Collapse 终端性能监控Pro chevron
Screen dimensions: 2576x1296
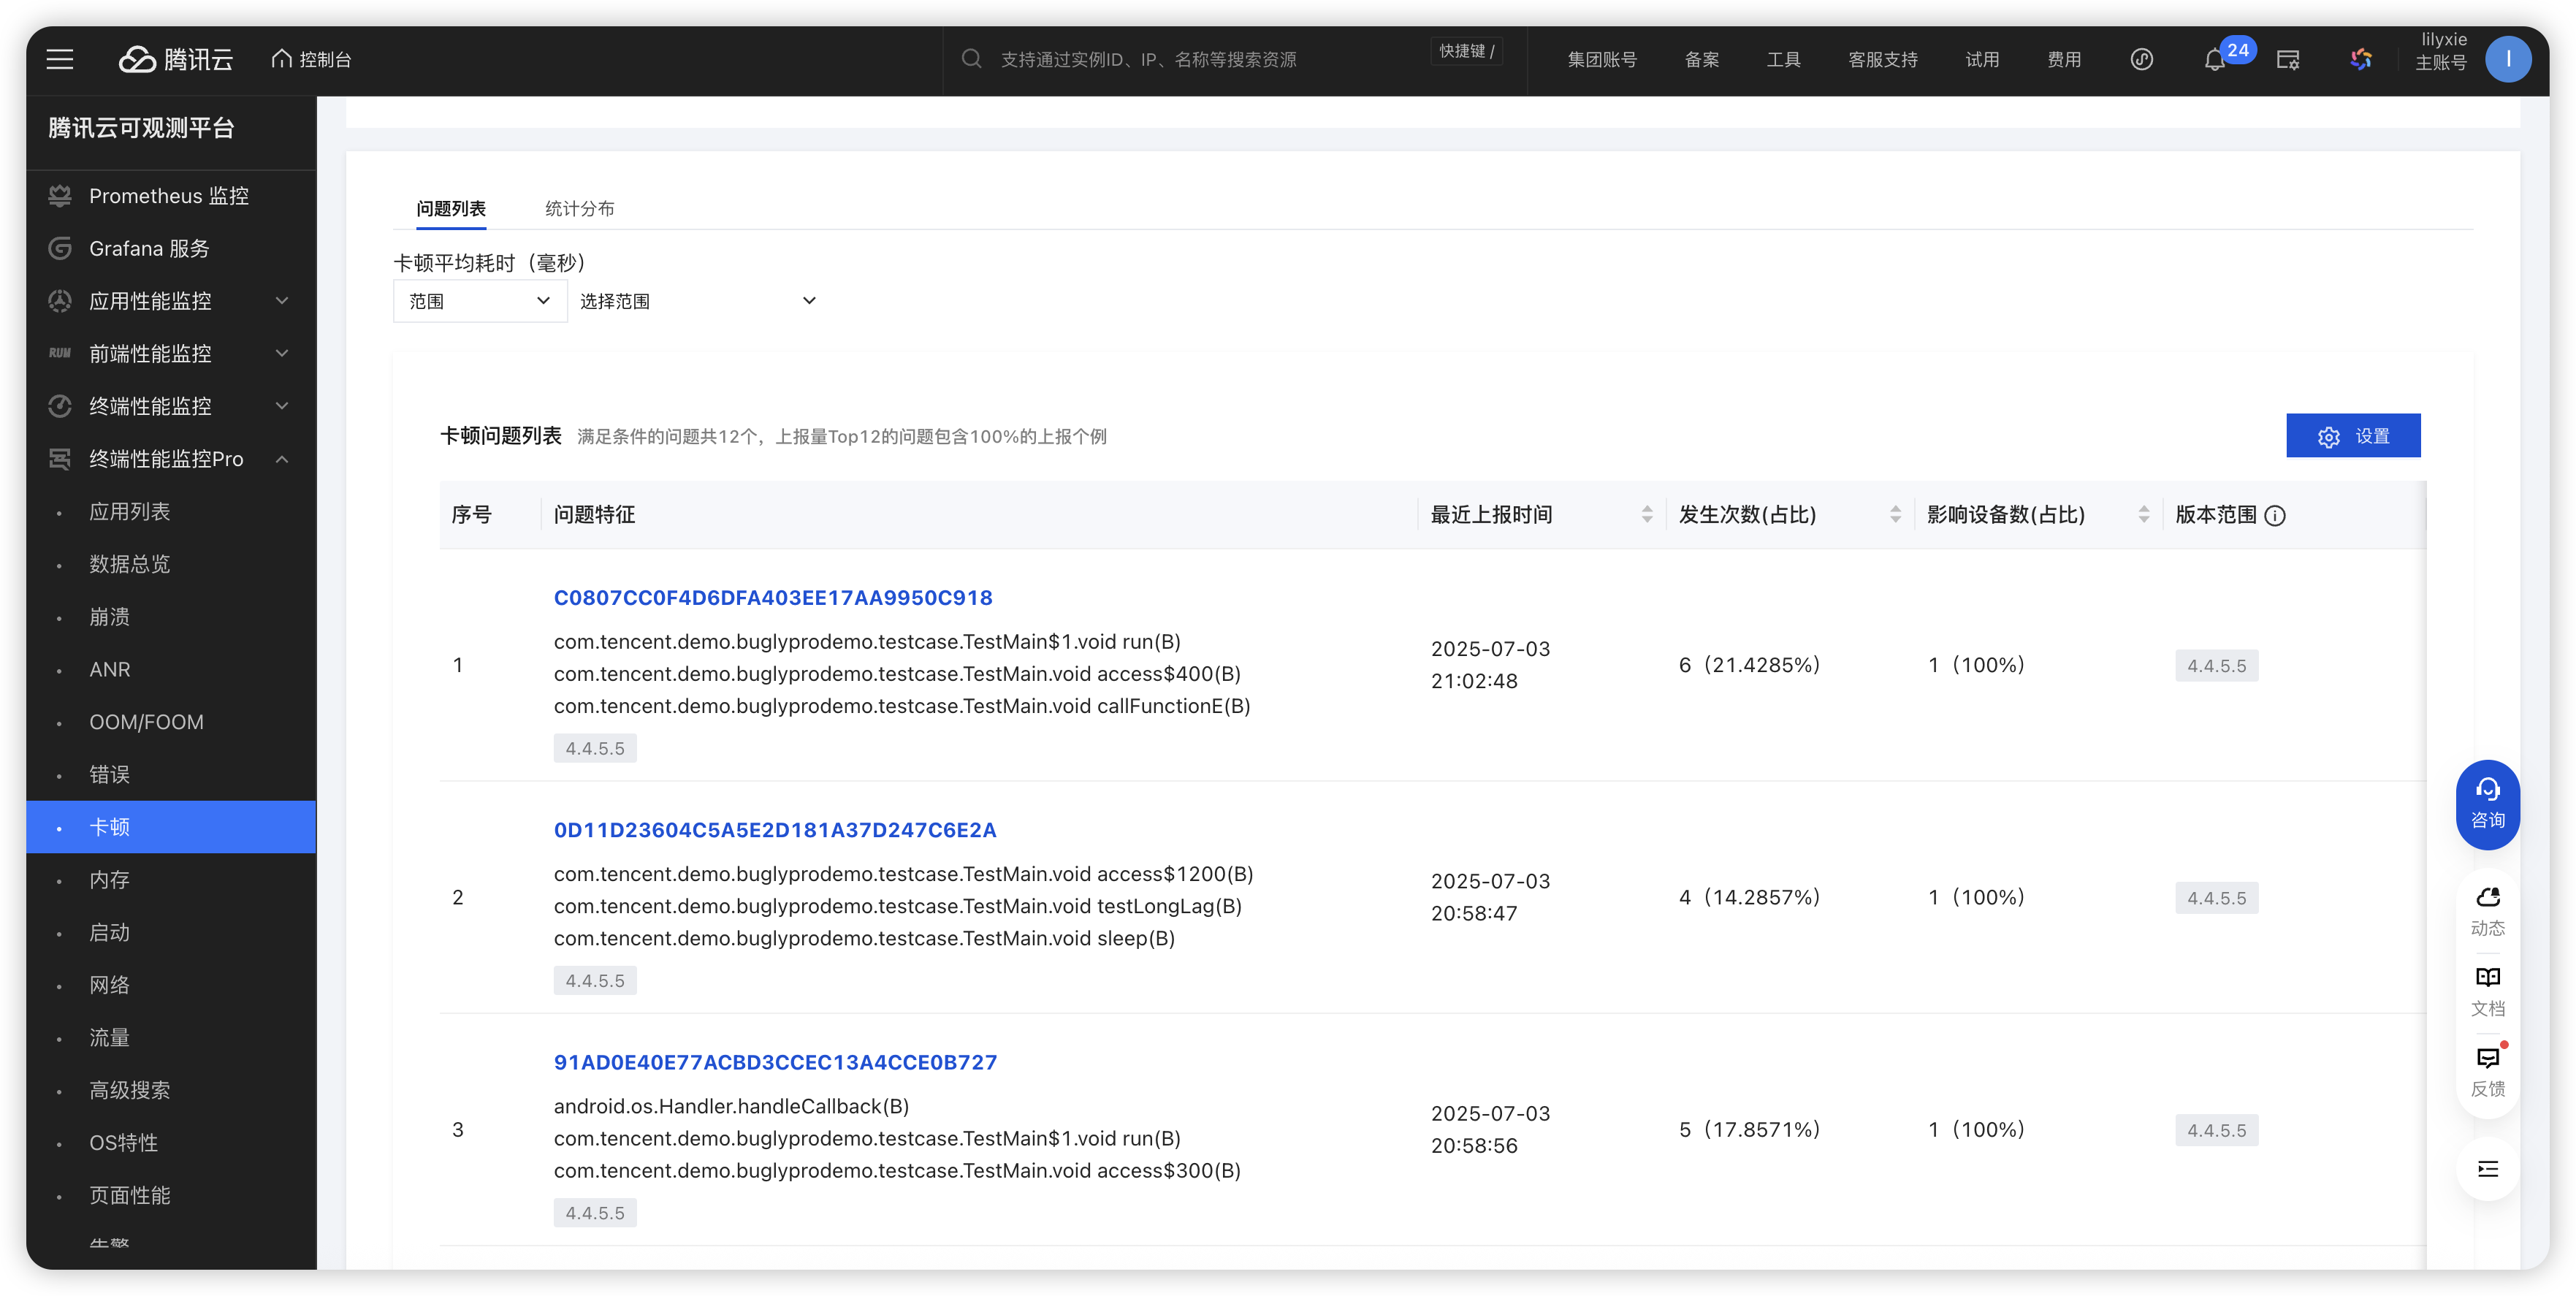tap(283, 459)
